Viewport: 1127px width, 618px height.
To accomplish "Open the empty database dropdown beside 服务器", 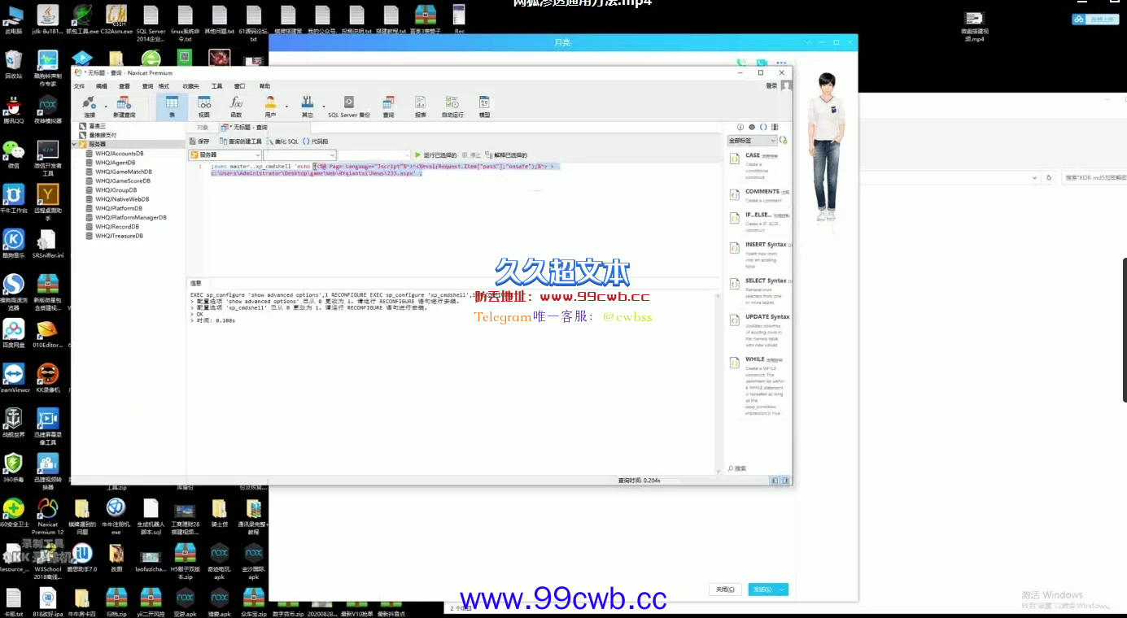I will click(299, 154).
